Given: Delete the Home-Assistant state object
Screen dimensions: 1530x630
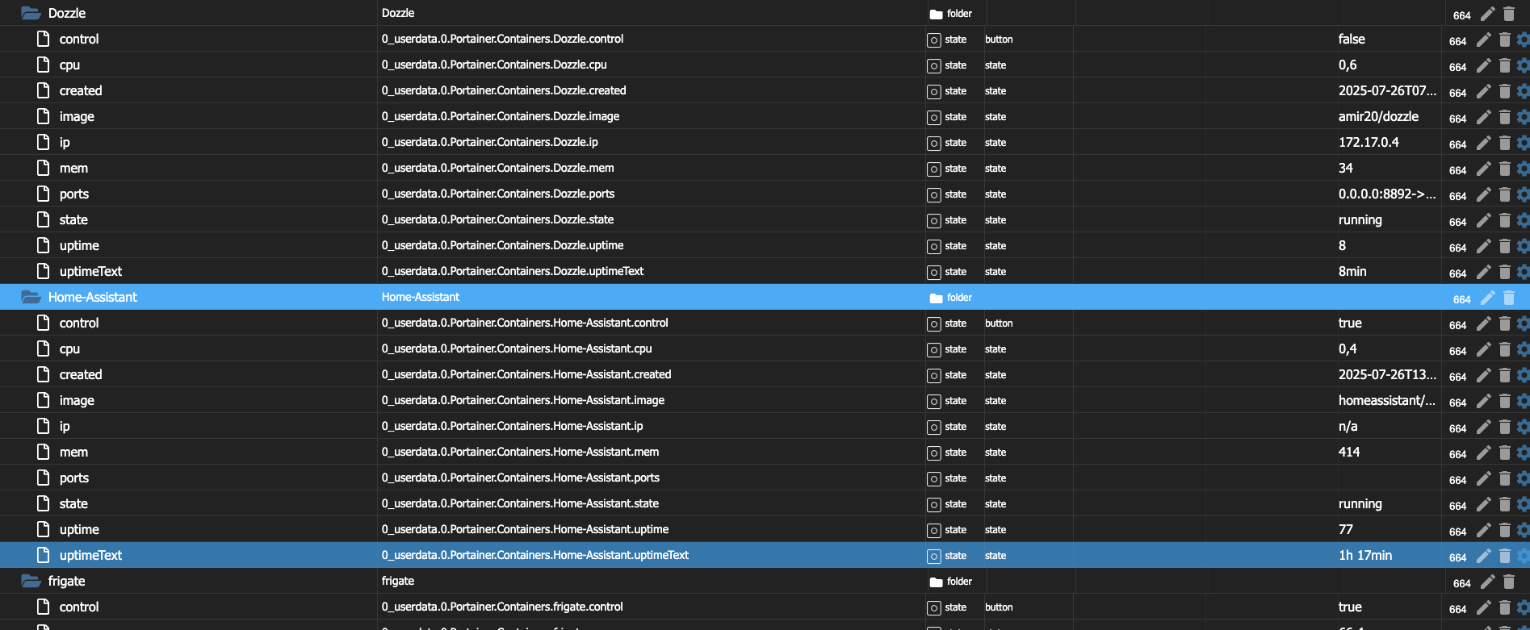Looking at the screenshot, I should [1504, 504].
